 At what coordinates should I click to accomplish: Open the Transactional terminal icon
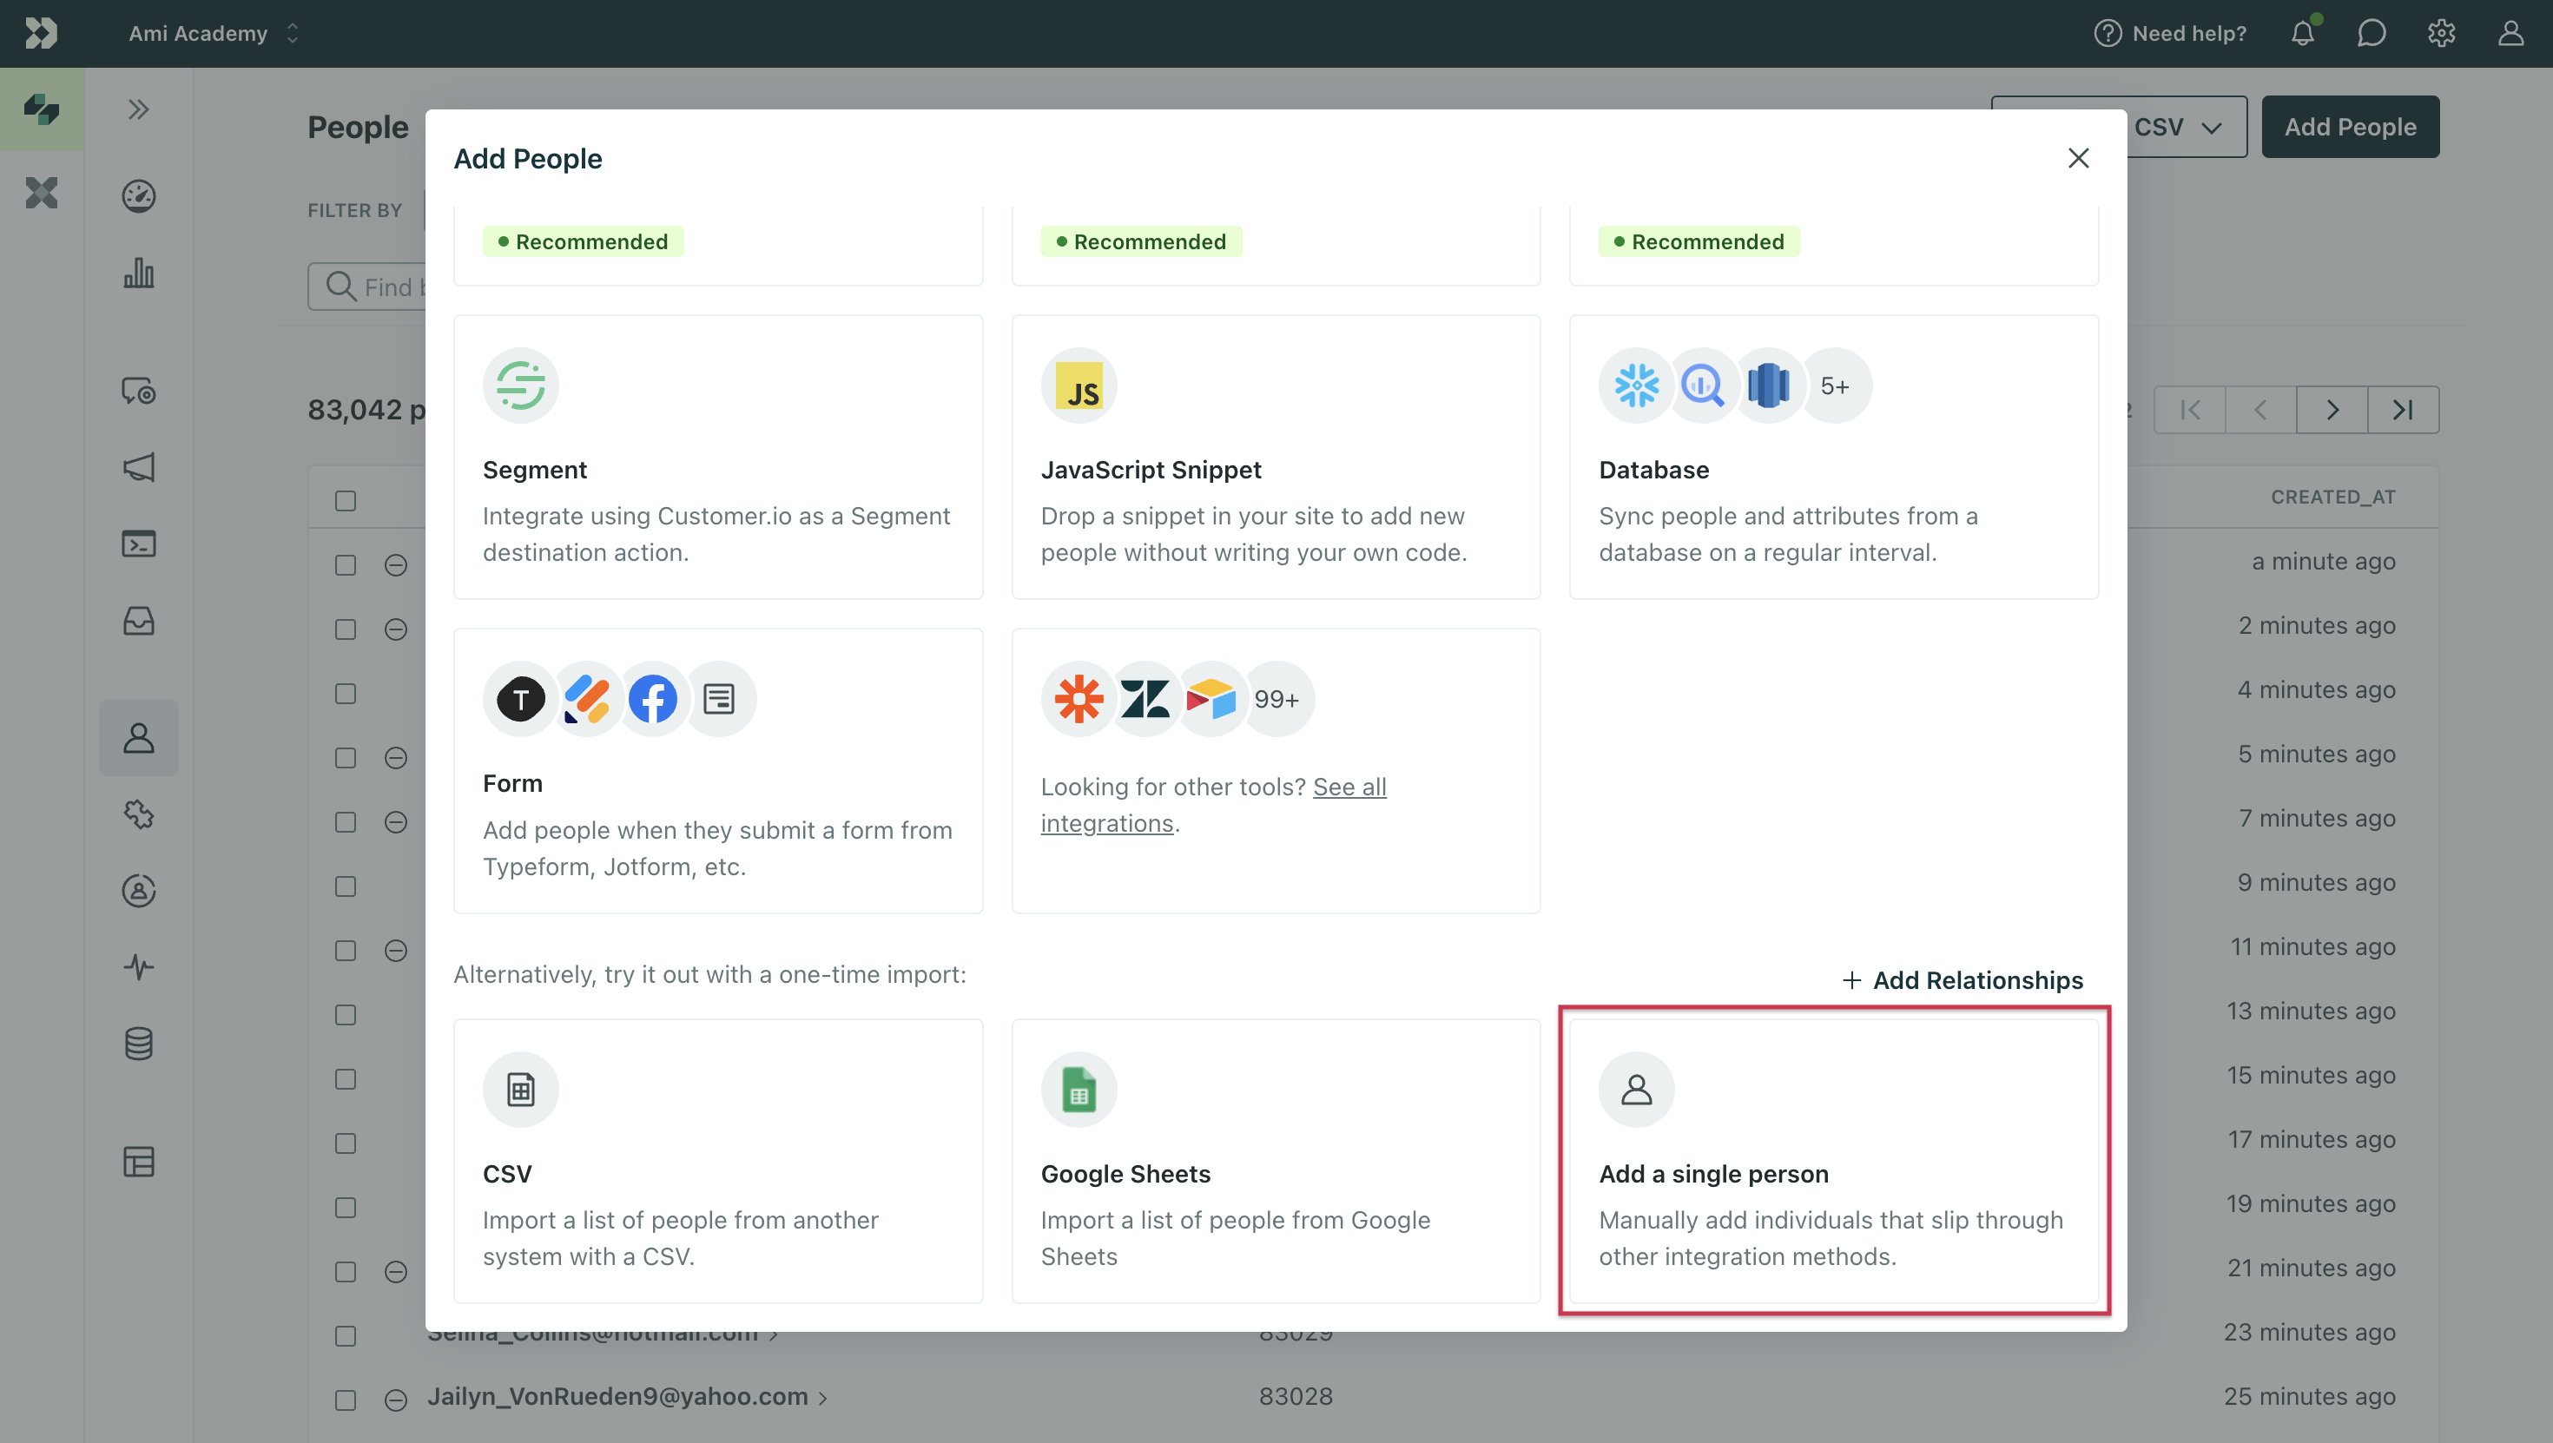click(x=138, y=544)
